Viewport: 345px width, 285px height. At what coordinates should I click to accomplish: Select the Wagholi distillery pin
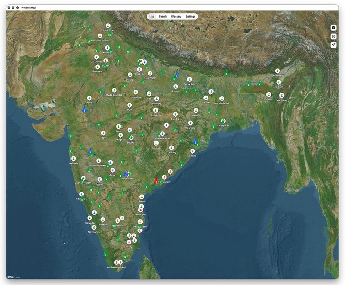[x=120, y=135]
